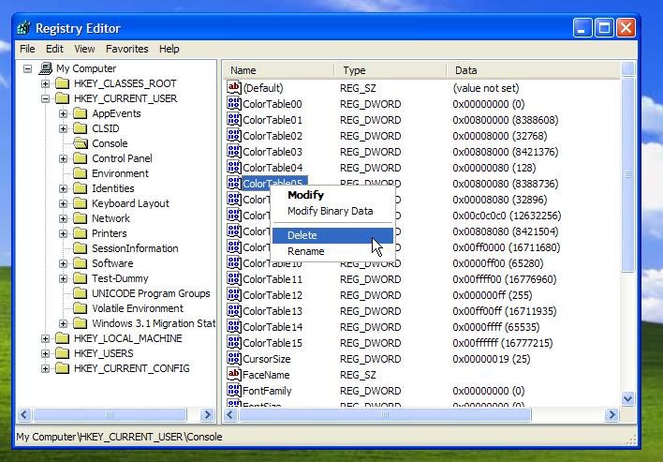Click the Volatile Environment folder icon
663x462 pixels.
[80, 308]
